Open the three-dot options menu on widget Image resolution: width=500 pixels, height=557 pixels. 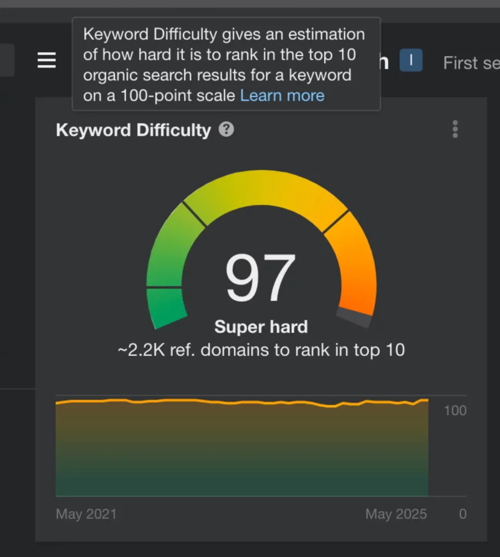pyautogui.click(x=455, y=129)
